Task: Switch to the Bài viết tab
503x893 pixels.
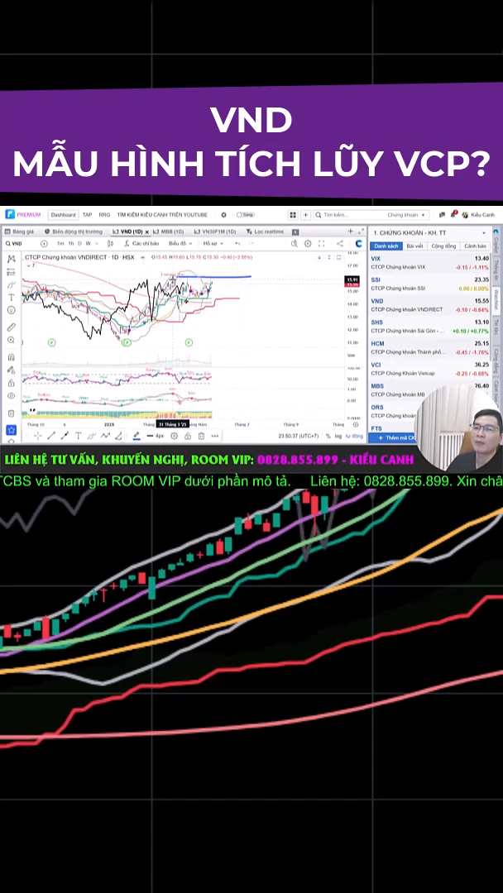Action: 414,246
